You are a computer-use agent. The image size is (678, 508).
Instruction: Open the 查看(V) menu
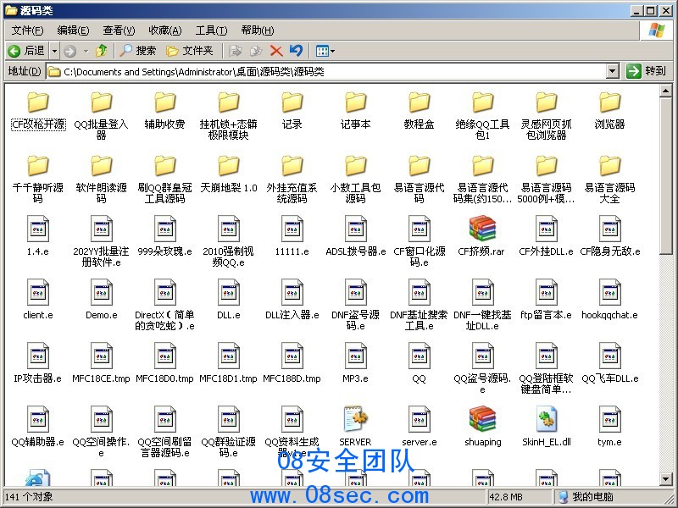119,30
